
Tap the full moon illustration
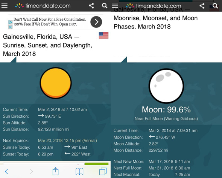click(x=166, y=86)
